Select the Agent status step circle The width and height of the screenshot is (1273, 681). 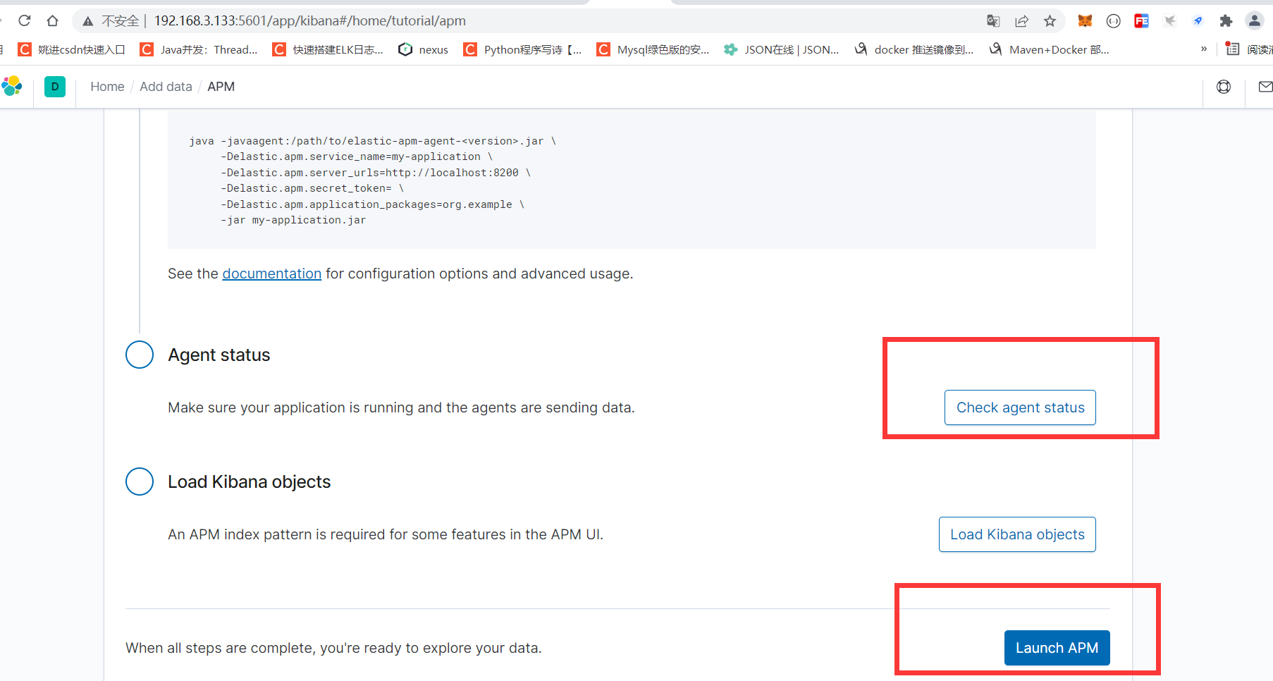click(x=139, y=355)
